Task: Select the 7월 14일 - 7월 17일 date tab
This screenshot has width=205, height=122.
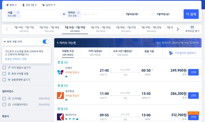Action: point(24,29)
